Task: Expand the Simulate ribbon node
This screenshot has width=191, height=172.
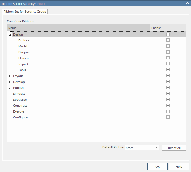Action: (10, 94)
